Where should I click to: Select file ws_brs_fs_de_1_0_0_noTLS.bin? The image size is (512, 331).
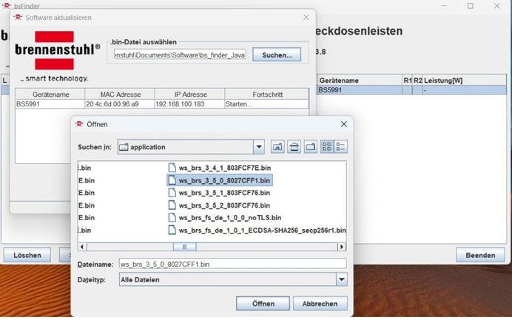(x=225, y=218)
